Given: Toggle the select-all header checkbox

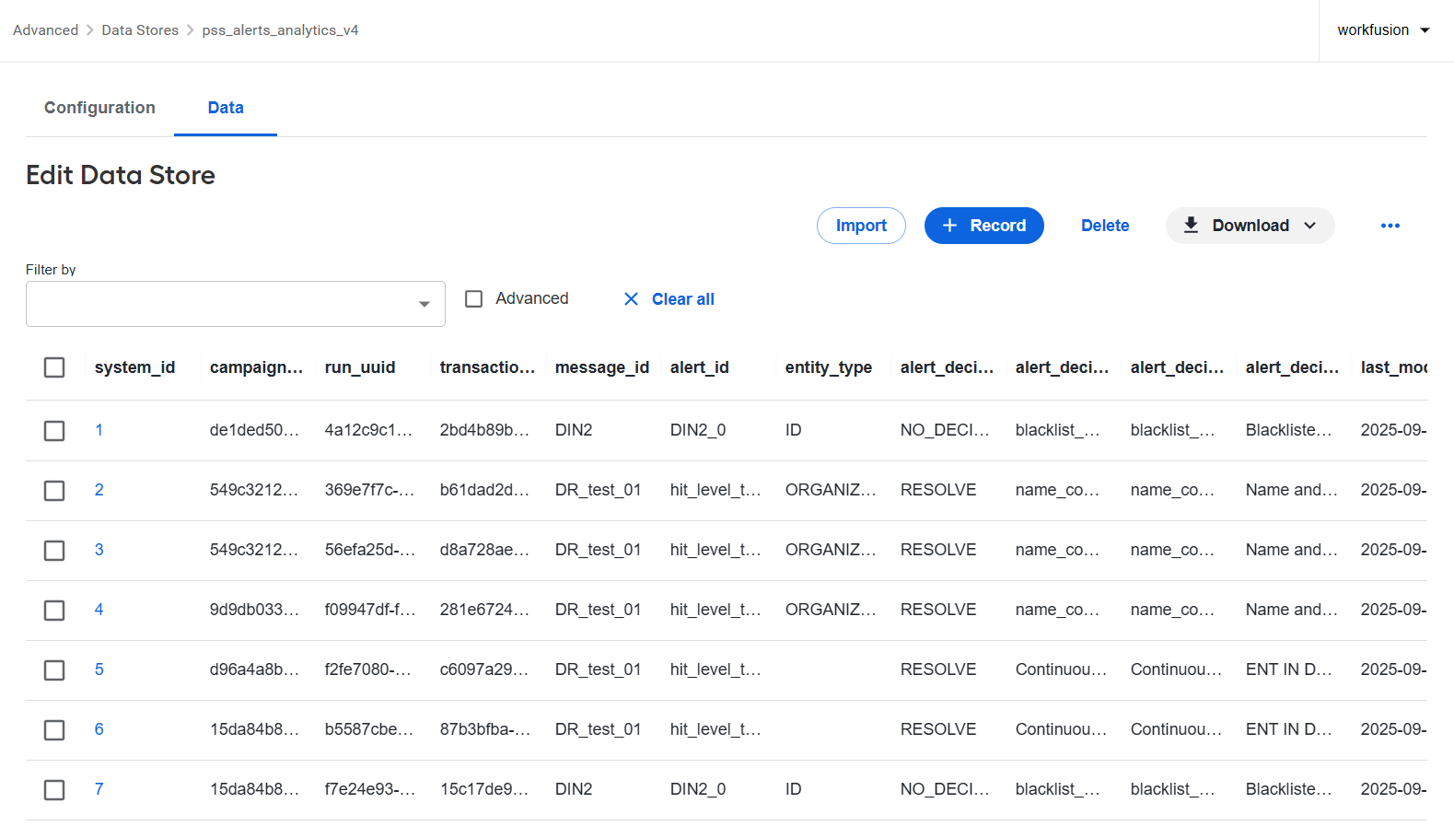Looking at the screenshot, I should click(54, 367).
